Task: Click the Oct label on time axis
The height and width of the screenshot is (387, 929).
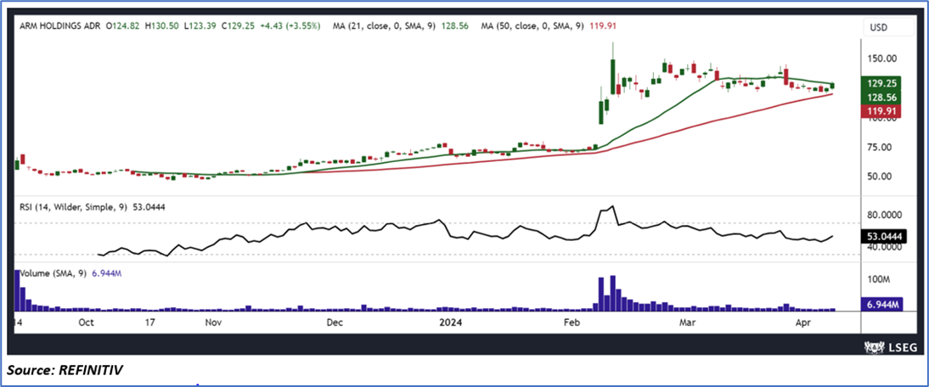Action: pyautogui.click(x=86, y=322)
